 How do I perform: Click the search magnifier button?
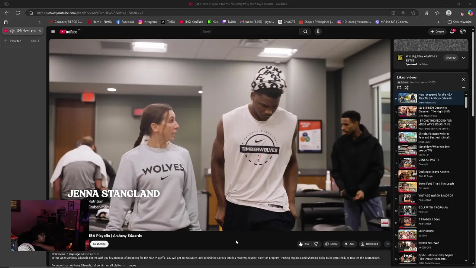(x=305, y=32)
